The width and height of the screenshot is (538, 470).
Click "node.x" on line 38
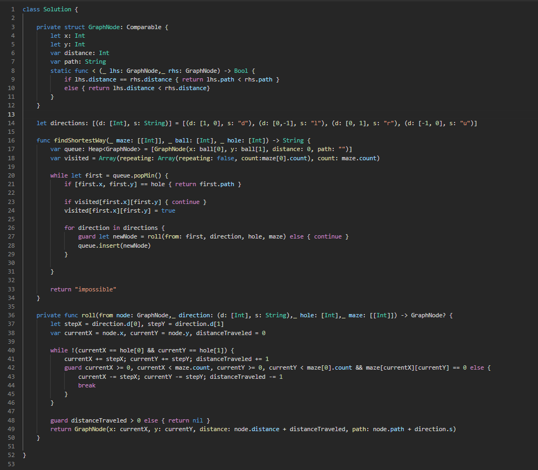(x=113, y=333)
